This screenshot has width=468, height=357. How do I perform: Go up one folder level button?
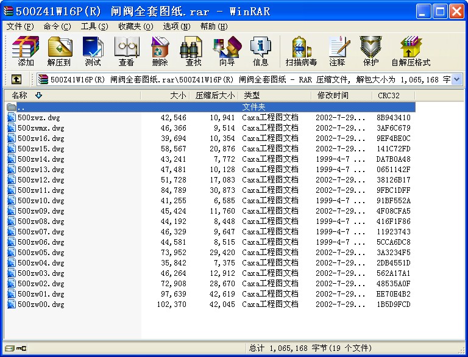click(x=16, y=79)
